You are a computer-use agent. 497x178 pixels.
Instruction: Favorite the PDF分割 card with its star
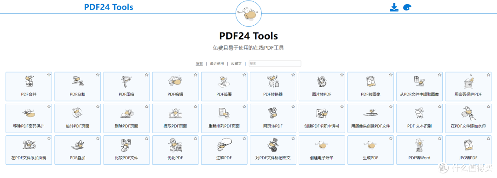pyautogui.click(x=98, y=75)
